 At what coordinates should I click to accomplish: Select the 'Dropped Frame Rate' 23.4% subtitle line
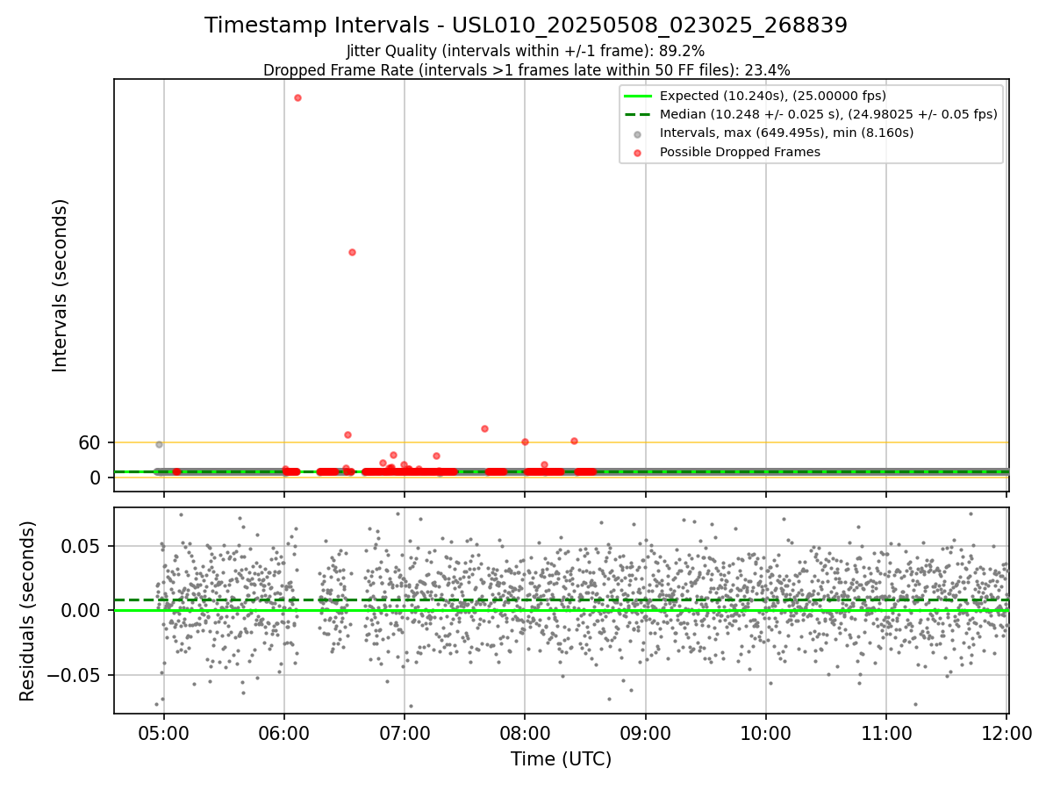coord(526,70)
